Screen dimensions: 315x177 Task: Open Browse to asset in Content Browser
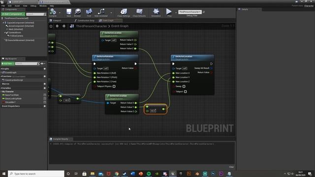[78, 11]
